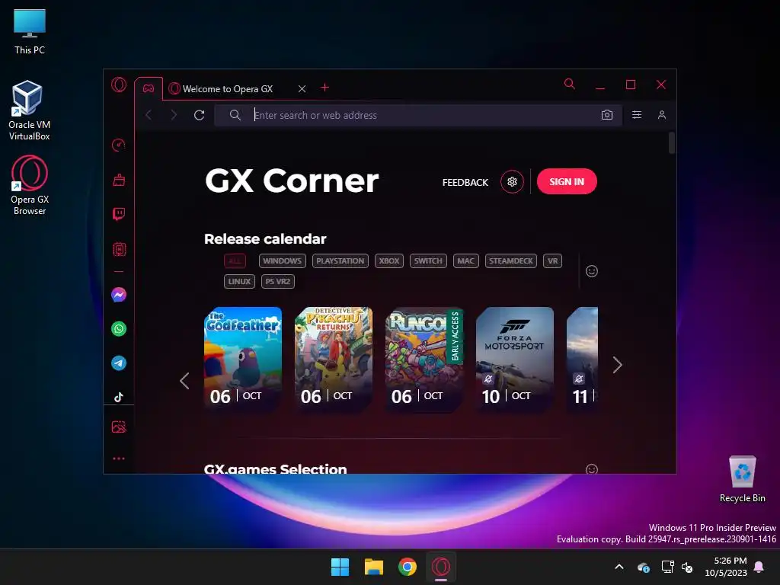Toggle the SWITCH platform filter
Screen dimensions: 780x585
coord(428,261)
